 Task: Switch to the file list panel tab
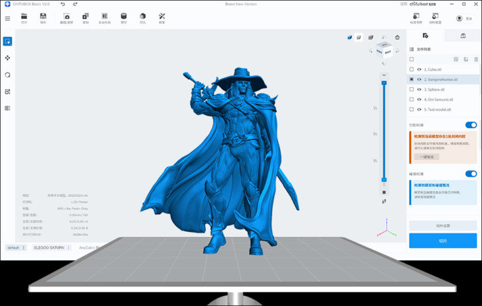click(426, 36)
